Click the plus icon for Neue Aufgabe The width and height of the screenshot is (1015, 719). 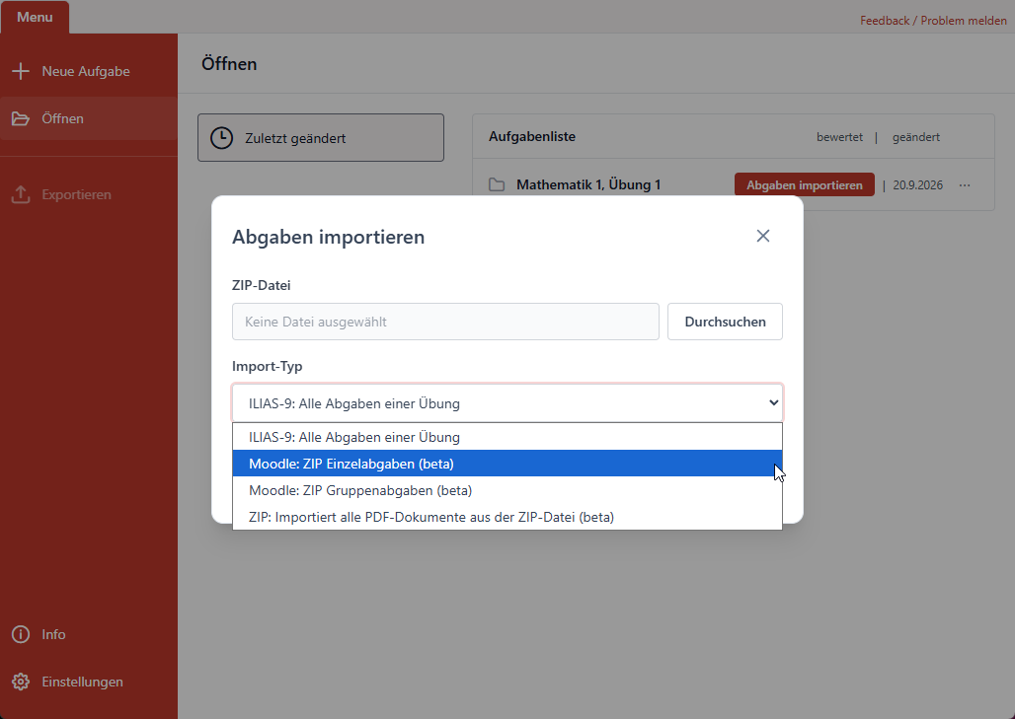pos(21,71)
